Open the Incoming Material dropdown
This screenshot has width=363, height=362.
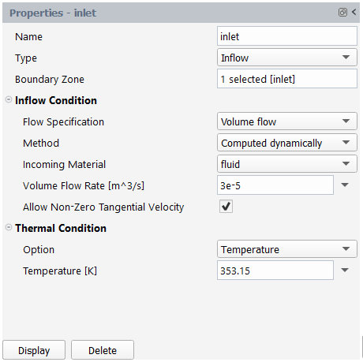287,164
